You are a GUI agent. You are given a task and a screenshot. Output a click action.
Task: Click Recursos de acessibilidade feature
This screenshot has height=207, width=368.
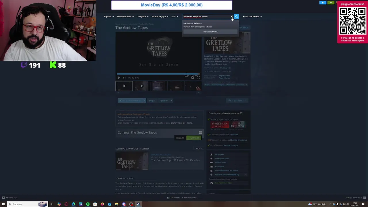click(227, 175)
